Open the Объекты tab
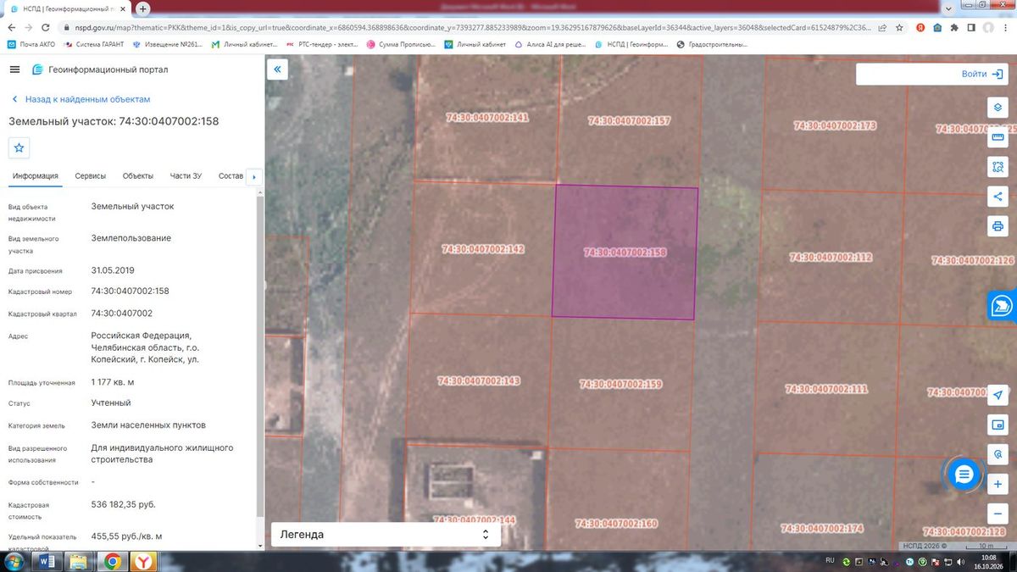 (138, 176)
